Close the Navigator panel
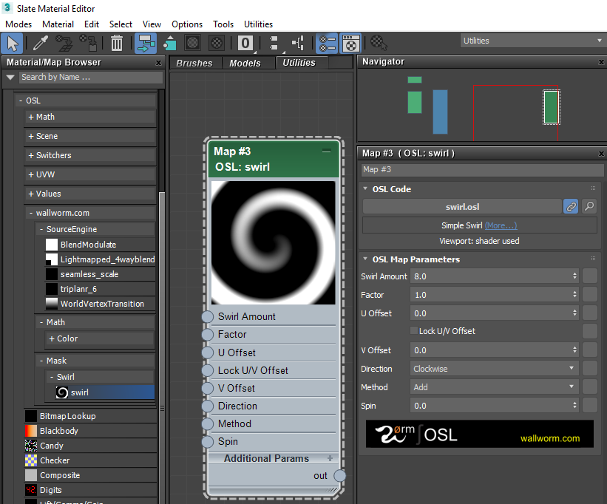The width and height of the screenshot is (607, 504). pos(601,62)
